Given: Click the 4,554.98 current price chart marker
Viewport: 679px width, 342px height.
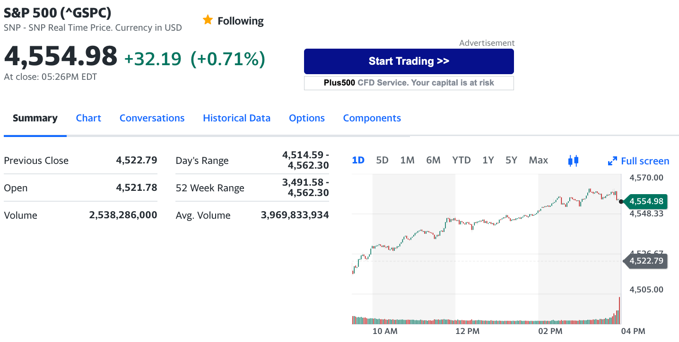Looking at the screenshot, I should point(645,202).
